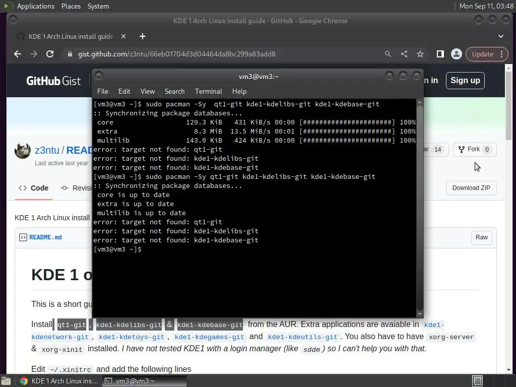Go back in Chrome with the back arrow

click(18, 54)
